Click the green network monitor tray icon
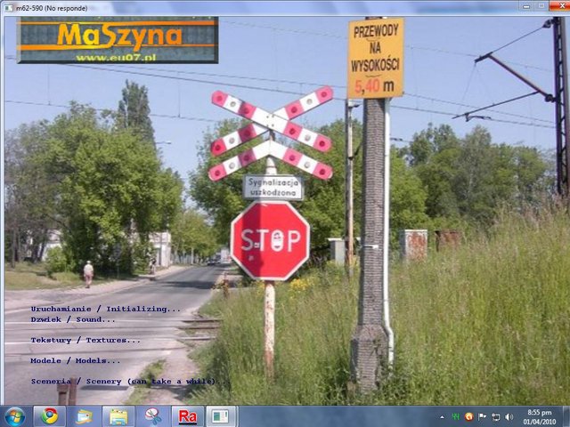This screenshot has height=427, width=570. tap(455, 416)
